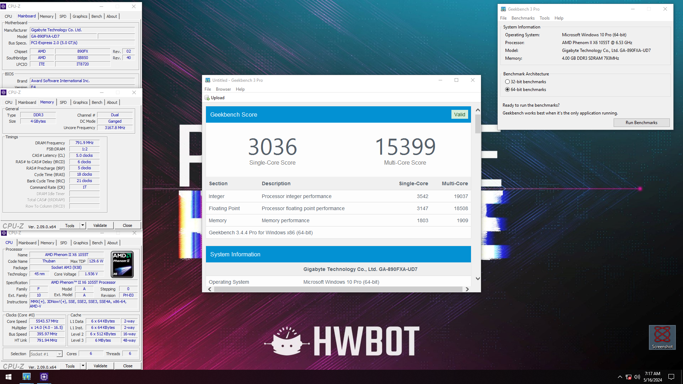This screenshot has height=384, width=683.
Task: Click the Single-Core score 3036
Action: [x=272, y=147]
